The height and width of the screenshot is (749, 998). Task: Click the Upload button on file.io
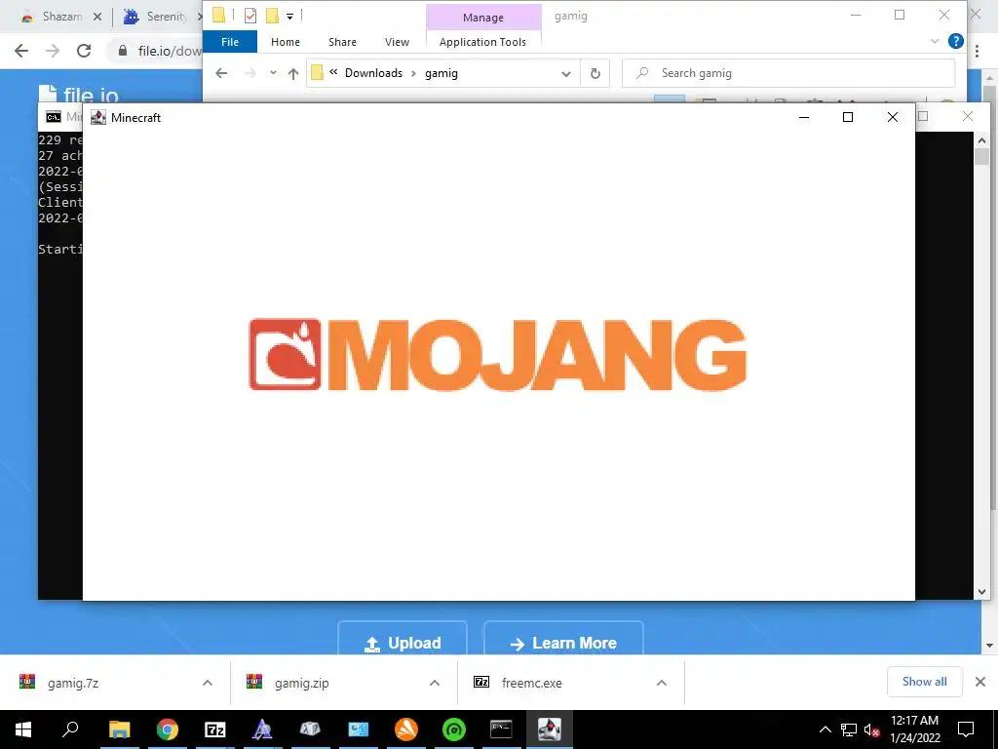[x=403, y=639]
